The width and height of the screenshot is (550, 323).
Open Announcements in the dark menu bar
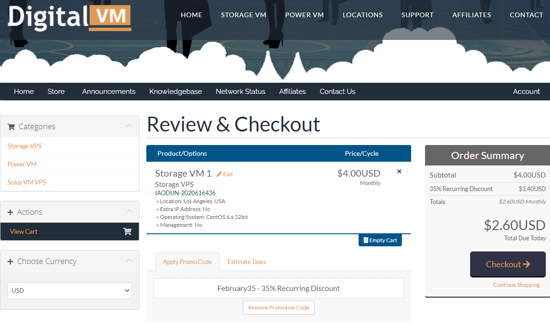(x=109, y=92)
